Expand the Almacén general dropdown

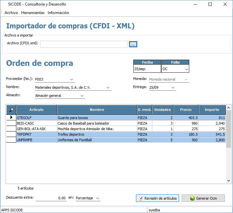[82, 96]
